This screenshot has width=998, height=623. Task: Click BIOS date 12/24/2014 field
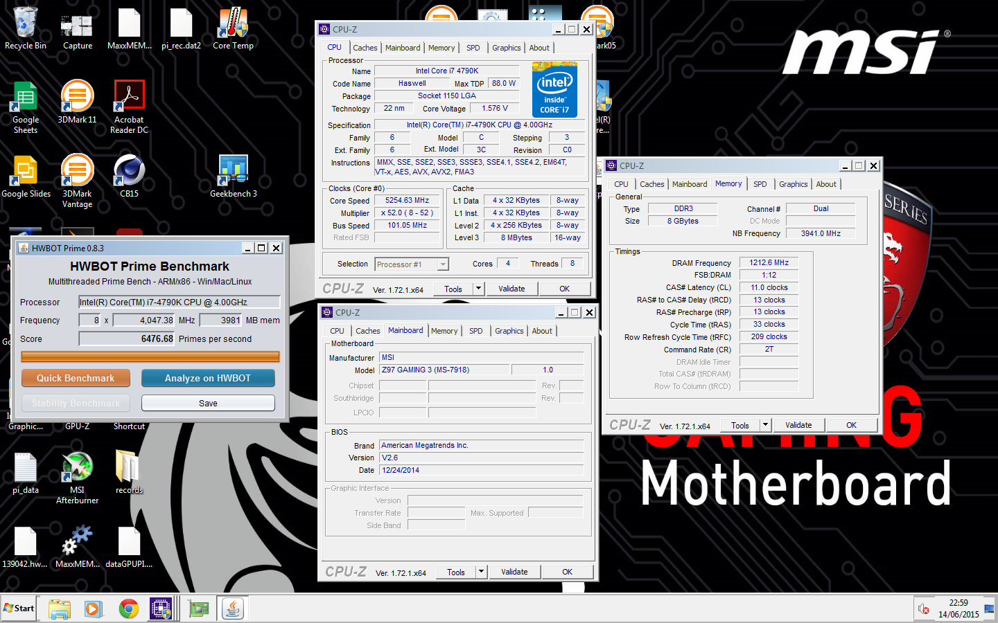481,470
